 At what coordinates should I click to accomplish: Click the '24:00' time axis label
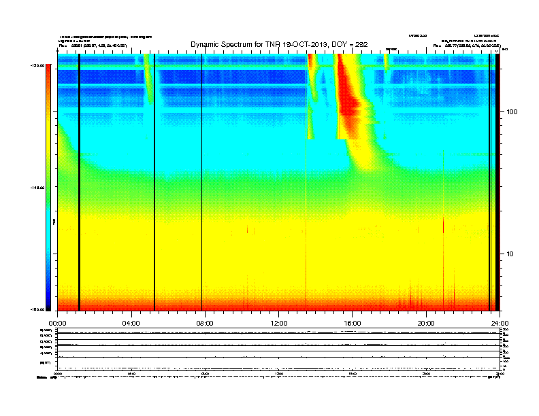pos(500,324)
